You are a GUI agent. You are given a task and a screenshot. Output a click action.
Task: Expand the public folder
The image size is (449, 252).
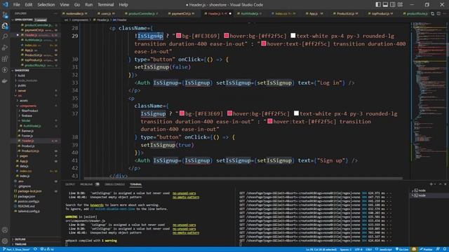point(22,85)
